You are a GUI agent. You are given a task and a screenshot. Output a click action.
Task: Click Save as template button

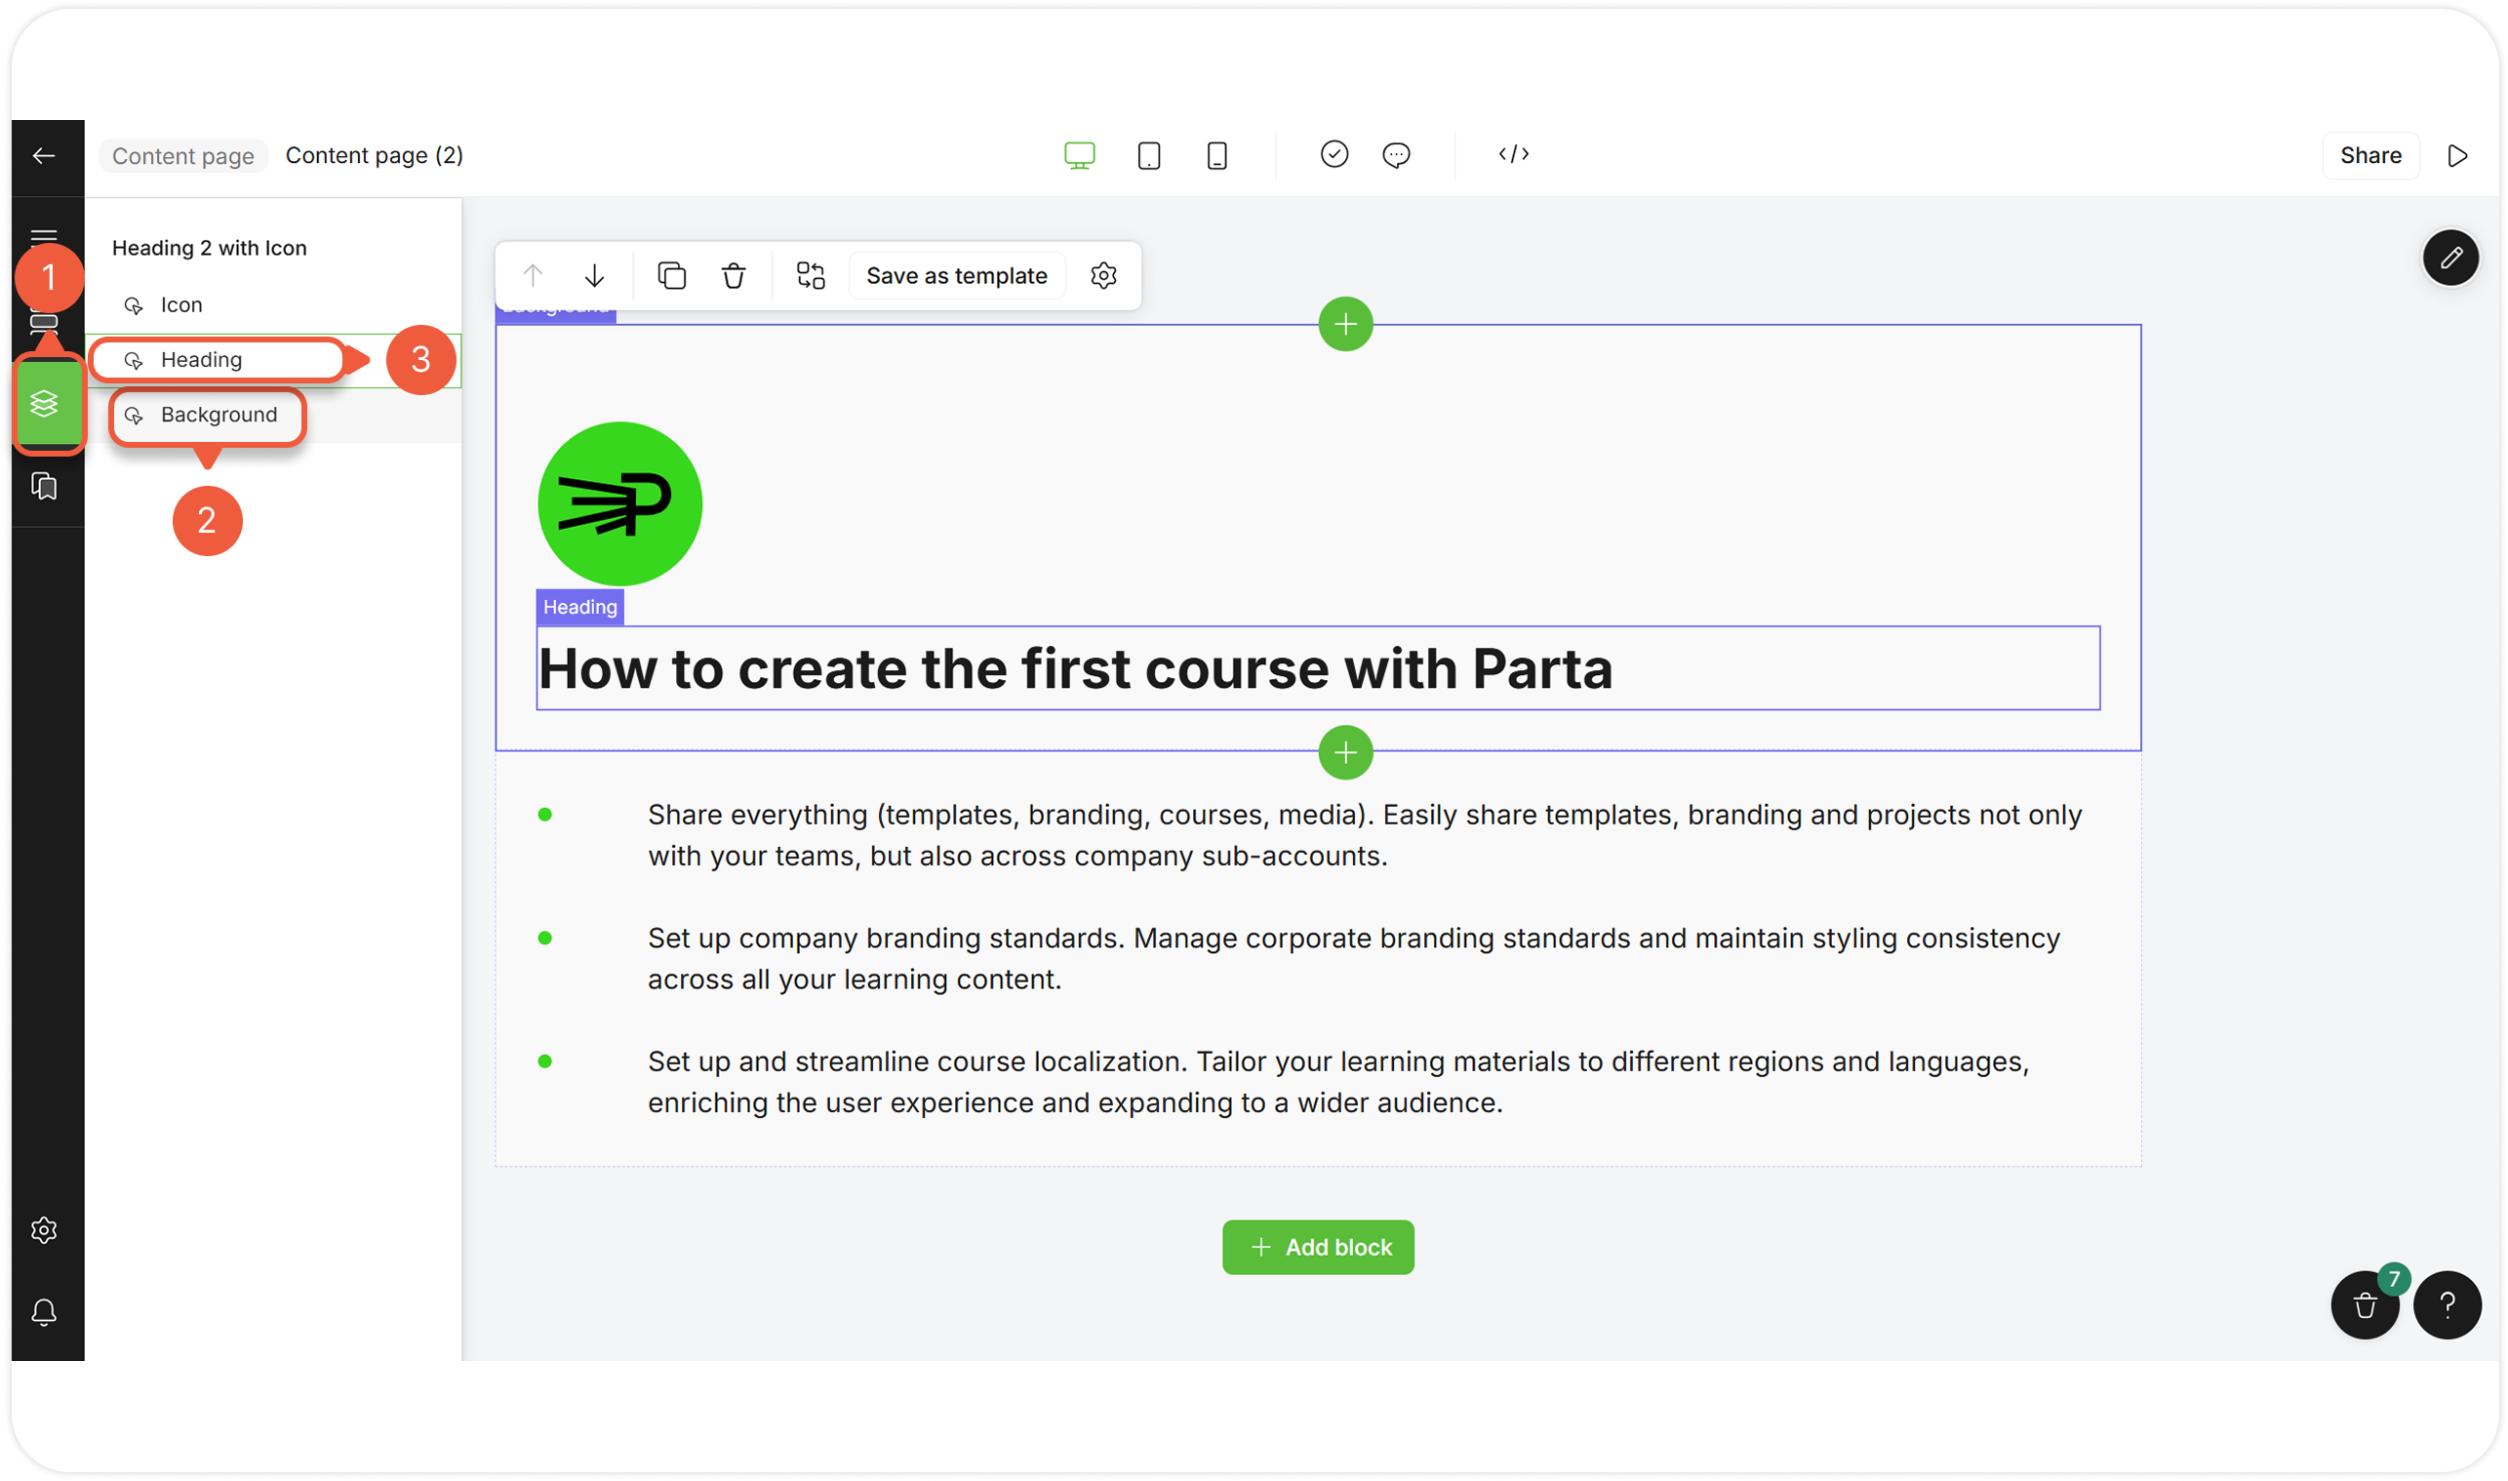tap(956, 275)
